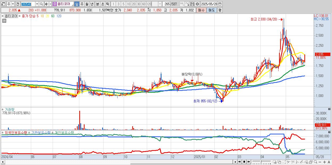Click the rewind double-arrow button
This screenshot has width=332, height=165.
tap(239, 162)
